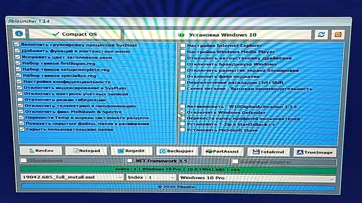
Task: Click the green refresh arrows icon
Action: point(321,34)
